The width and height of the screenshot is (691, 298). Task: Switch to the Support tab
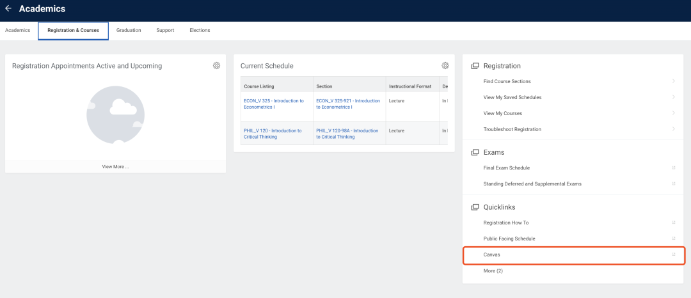click(165, 30)
